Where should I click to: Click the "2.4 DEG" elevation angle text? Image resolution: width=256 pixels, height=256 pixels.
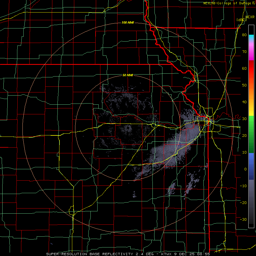tap(144, 254)
